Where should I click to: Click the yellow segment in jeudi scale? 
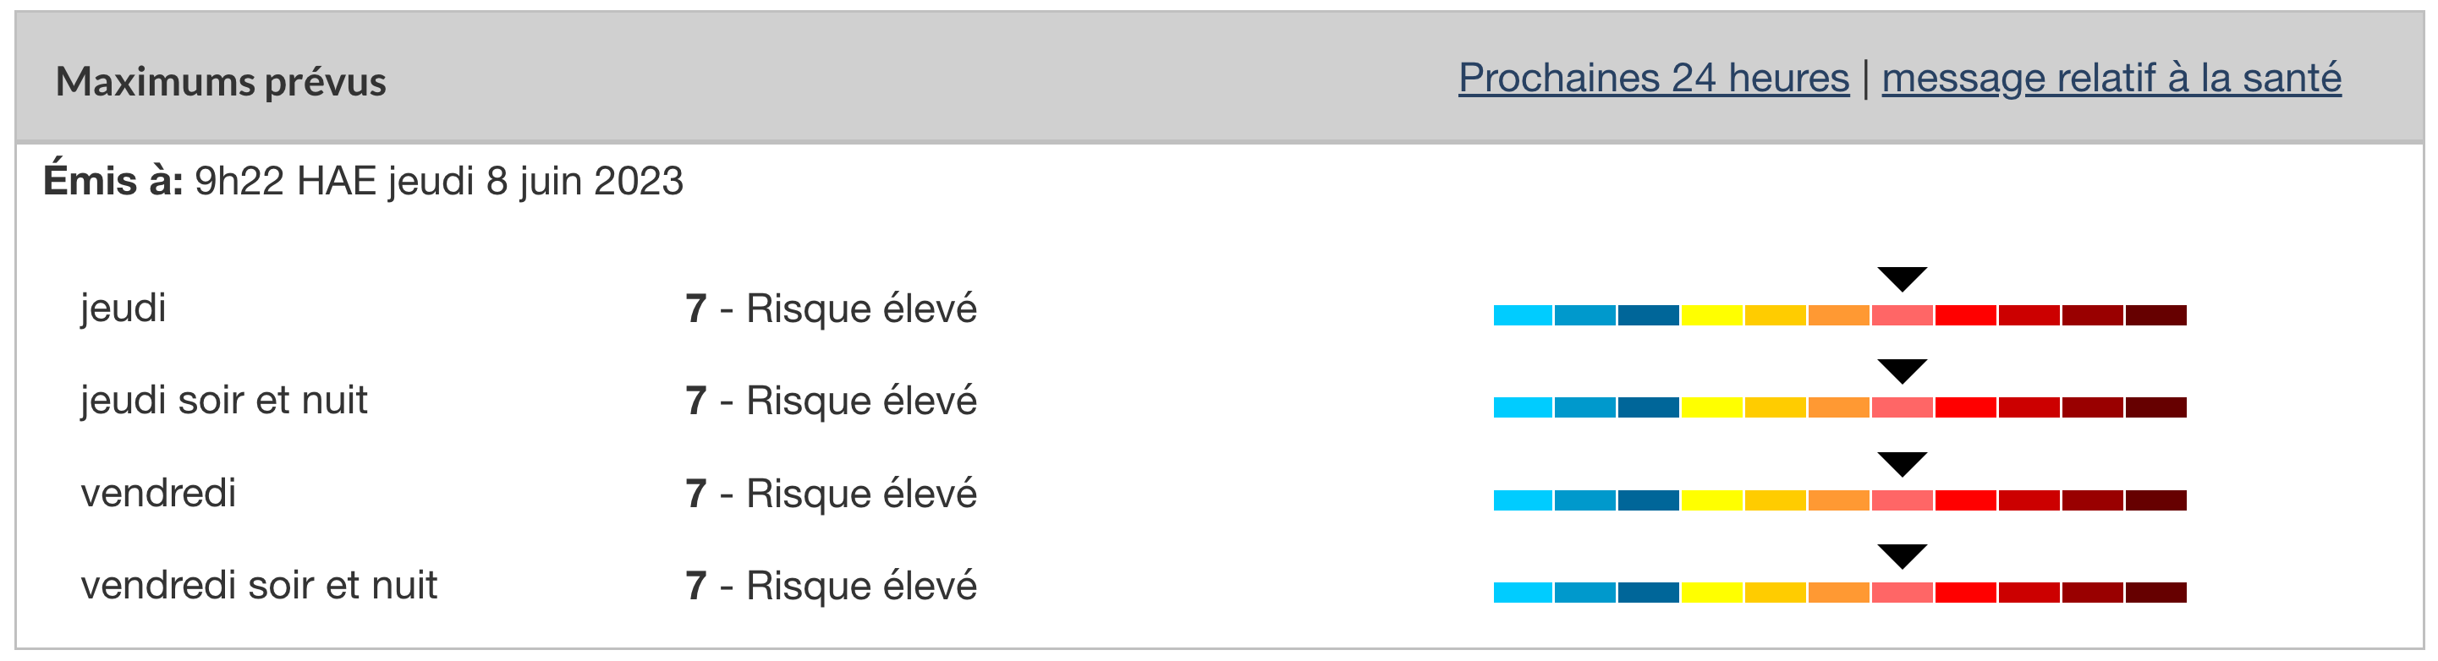pyautogui.click(x=1712, y=316)
